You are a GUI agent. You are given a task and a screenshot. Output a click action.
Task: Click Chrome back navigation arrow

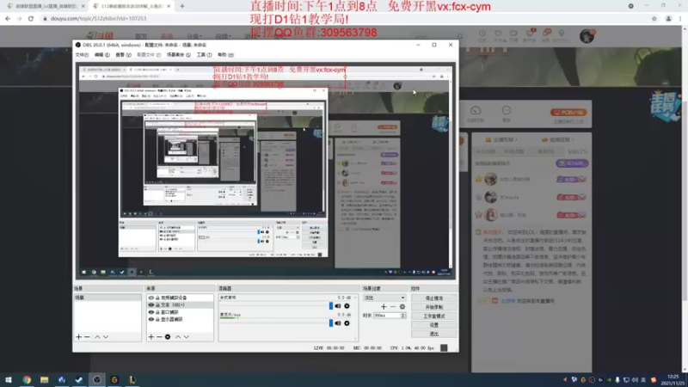click(x=8, y=18)
